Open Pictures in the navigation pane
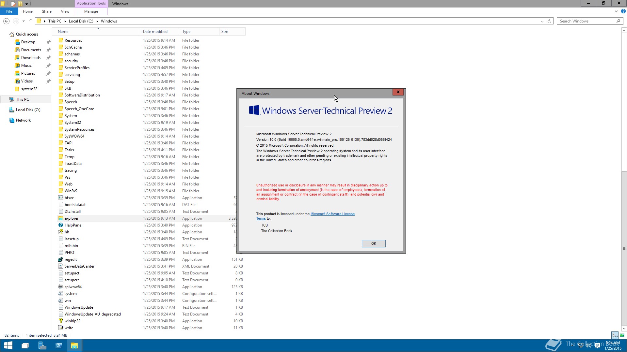This screenshot has width=627, height=352. coord(28,73)
